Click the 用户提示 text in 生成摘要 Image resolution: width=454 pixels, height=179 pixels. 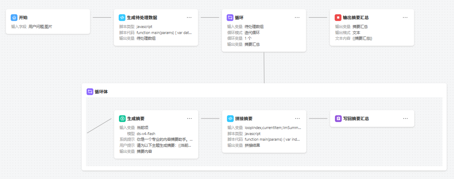point(164,145)
